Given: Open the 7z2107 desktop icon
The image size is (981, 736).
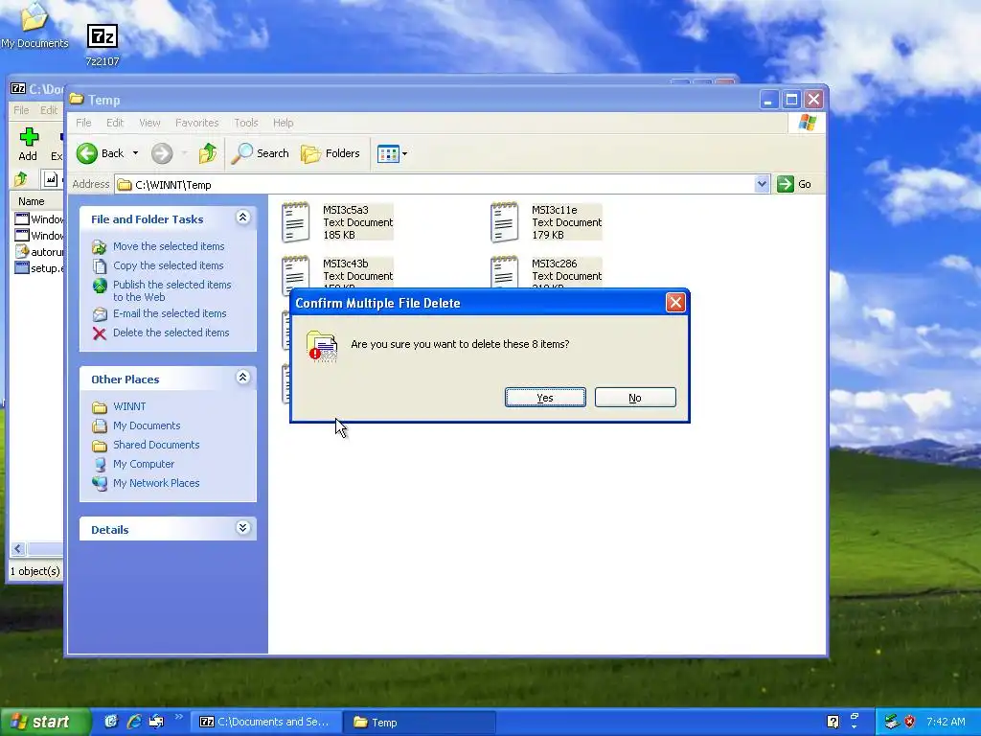Looking at the screenshot, I should tap(102, 45).
